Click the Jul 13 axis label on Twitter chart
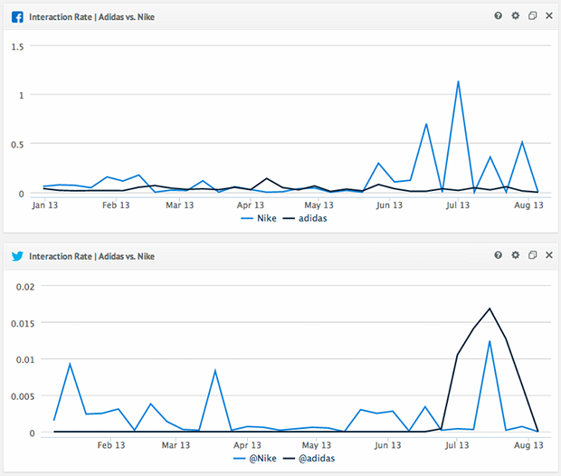Screen dimensions: 561x476 pyautogui.click(x=457, y=445)
